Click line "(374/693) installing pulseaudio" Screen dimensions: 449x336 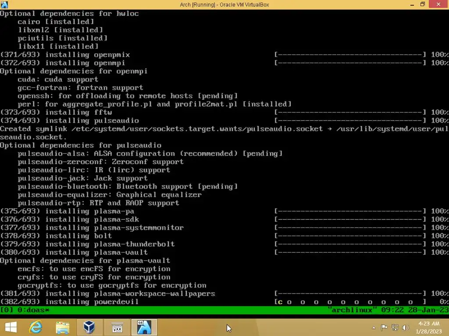click(x=69, y=121)
